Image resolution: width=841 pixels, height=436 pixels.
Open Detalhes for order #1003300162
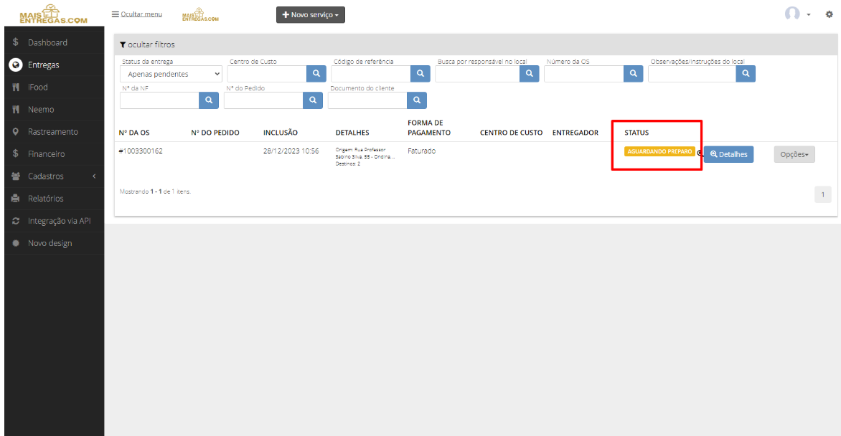(x=728, y=154)
